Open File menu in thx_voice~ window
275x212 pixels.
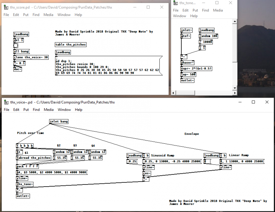pos(6,110)
